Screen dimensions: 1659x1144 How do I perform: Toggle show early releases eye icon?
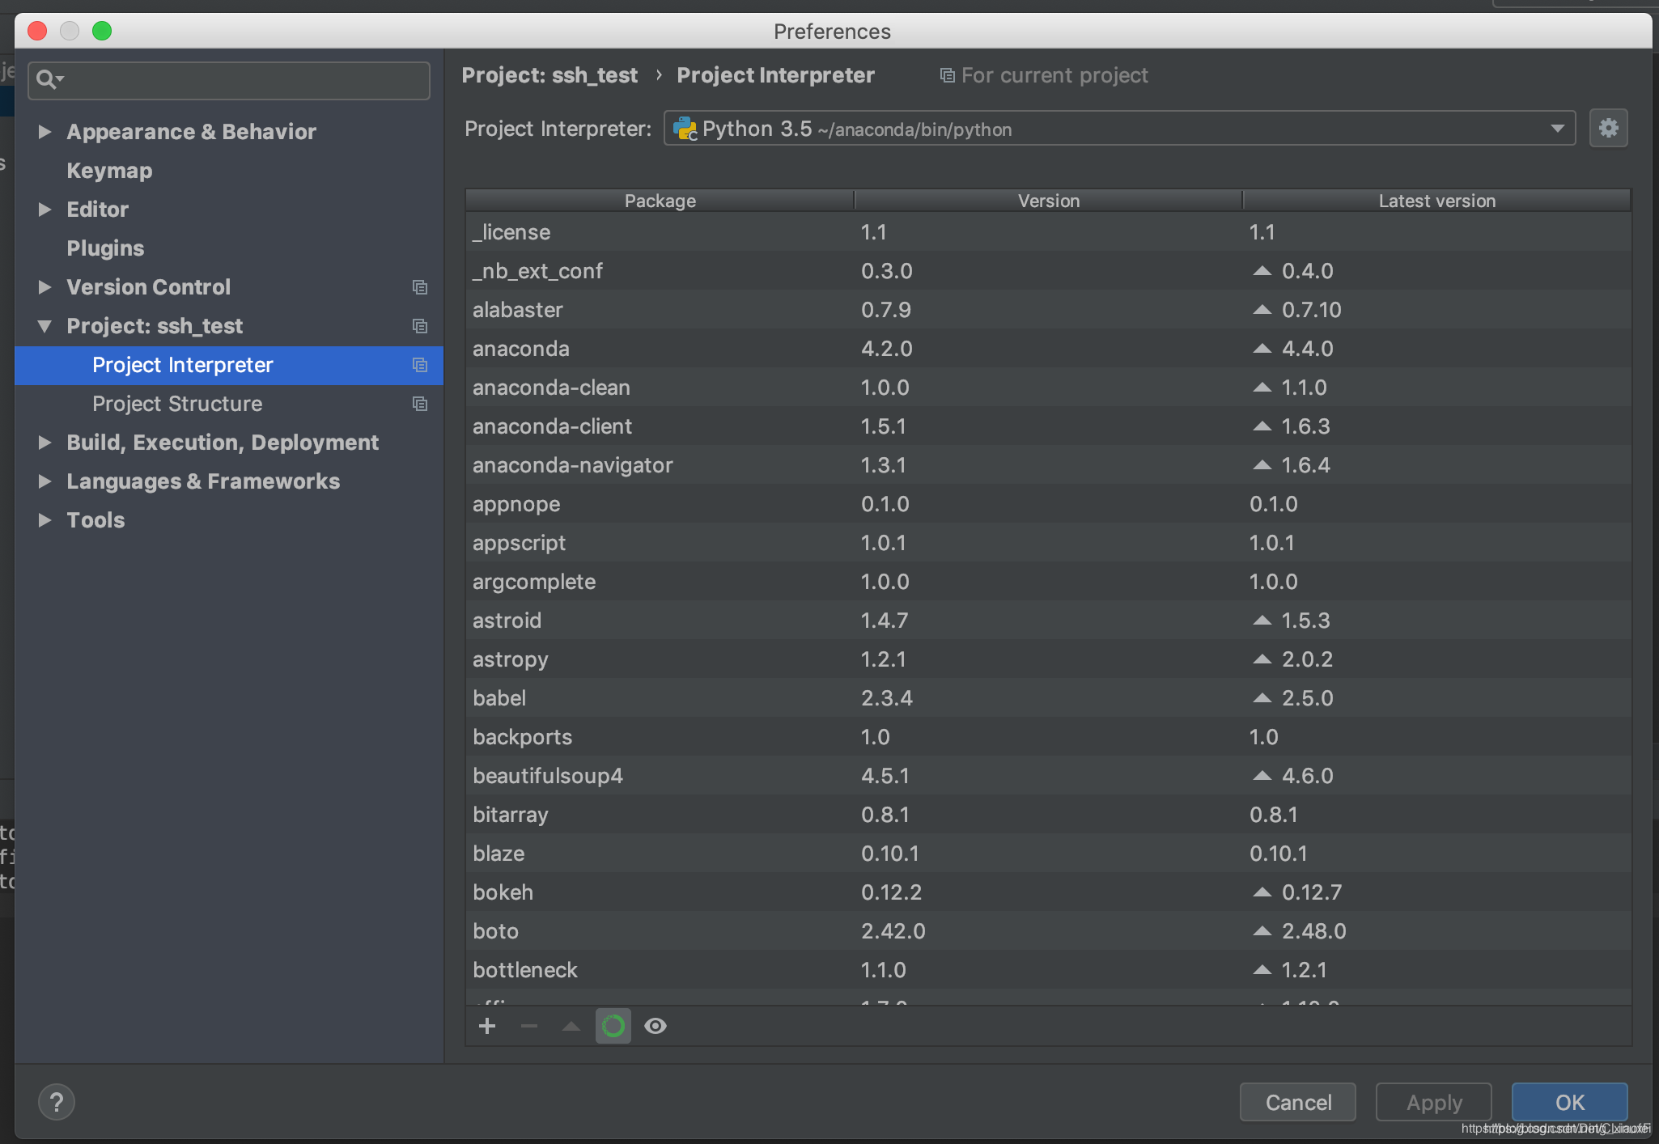pos(656,1027)
